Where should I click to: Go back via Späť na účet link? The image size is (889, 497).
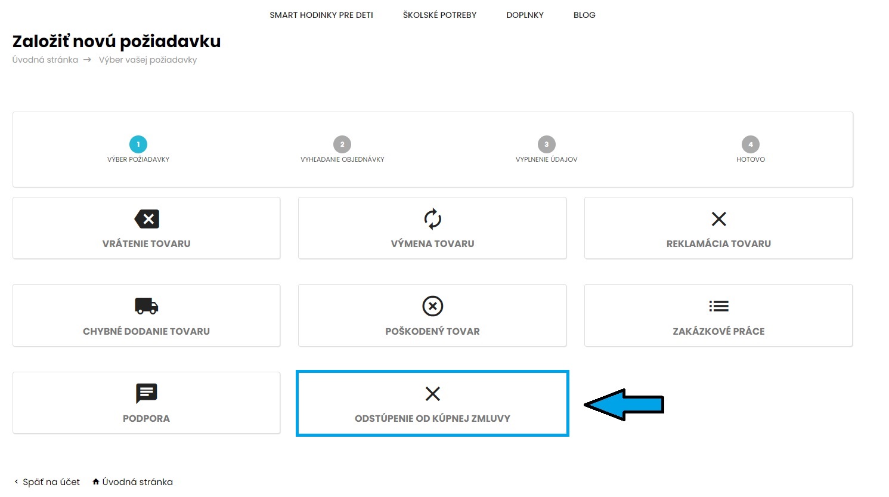[51, 482]
